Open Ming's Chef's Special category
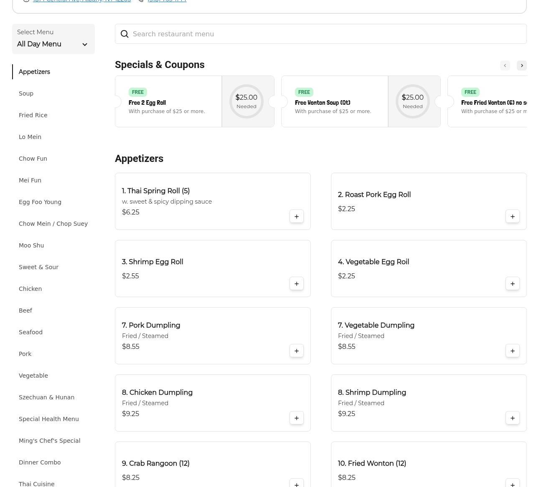The width and height of the screenshot is (539, 487). pos(49,441)
